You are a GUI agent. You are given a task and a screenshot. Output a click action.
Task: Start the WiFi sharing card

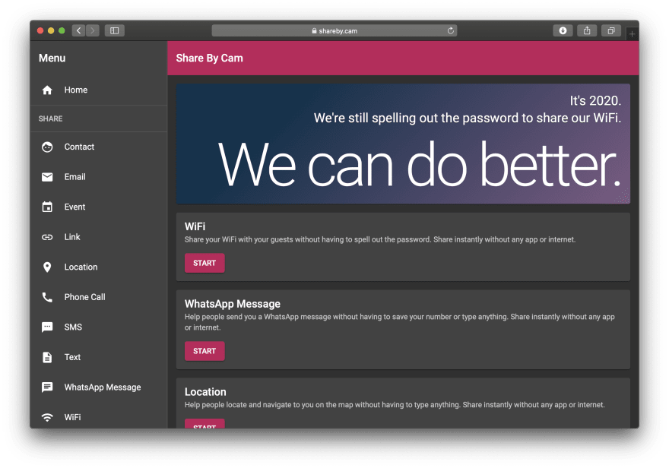point(205,263)
